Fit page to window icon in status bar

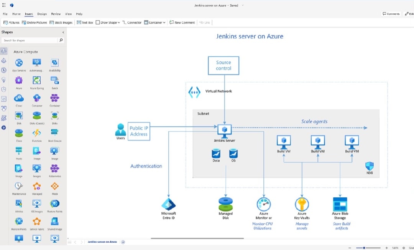coord(403,248)
